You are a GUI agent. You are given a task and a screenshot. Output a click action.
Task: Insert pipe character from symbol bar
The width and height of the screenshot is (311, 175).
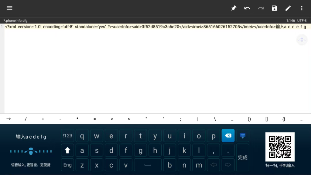[198, 119]
